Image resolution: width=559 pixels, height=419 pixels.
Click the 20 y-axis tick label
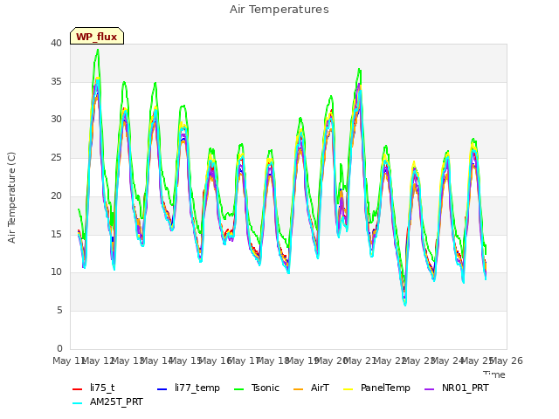pyautogui.click(x=56, y=196)
